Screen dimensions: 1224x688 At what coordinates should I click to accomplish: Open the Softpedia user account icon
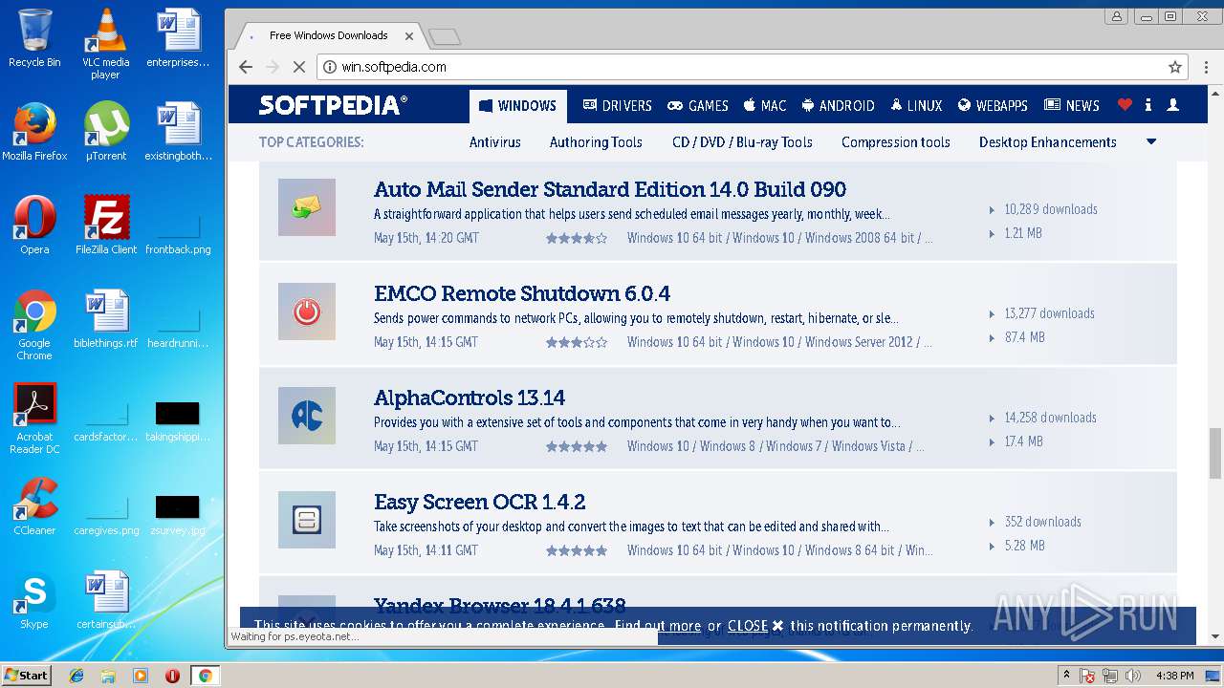point(1173,105)
